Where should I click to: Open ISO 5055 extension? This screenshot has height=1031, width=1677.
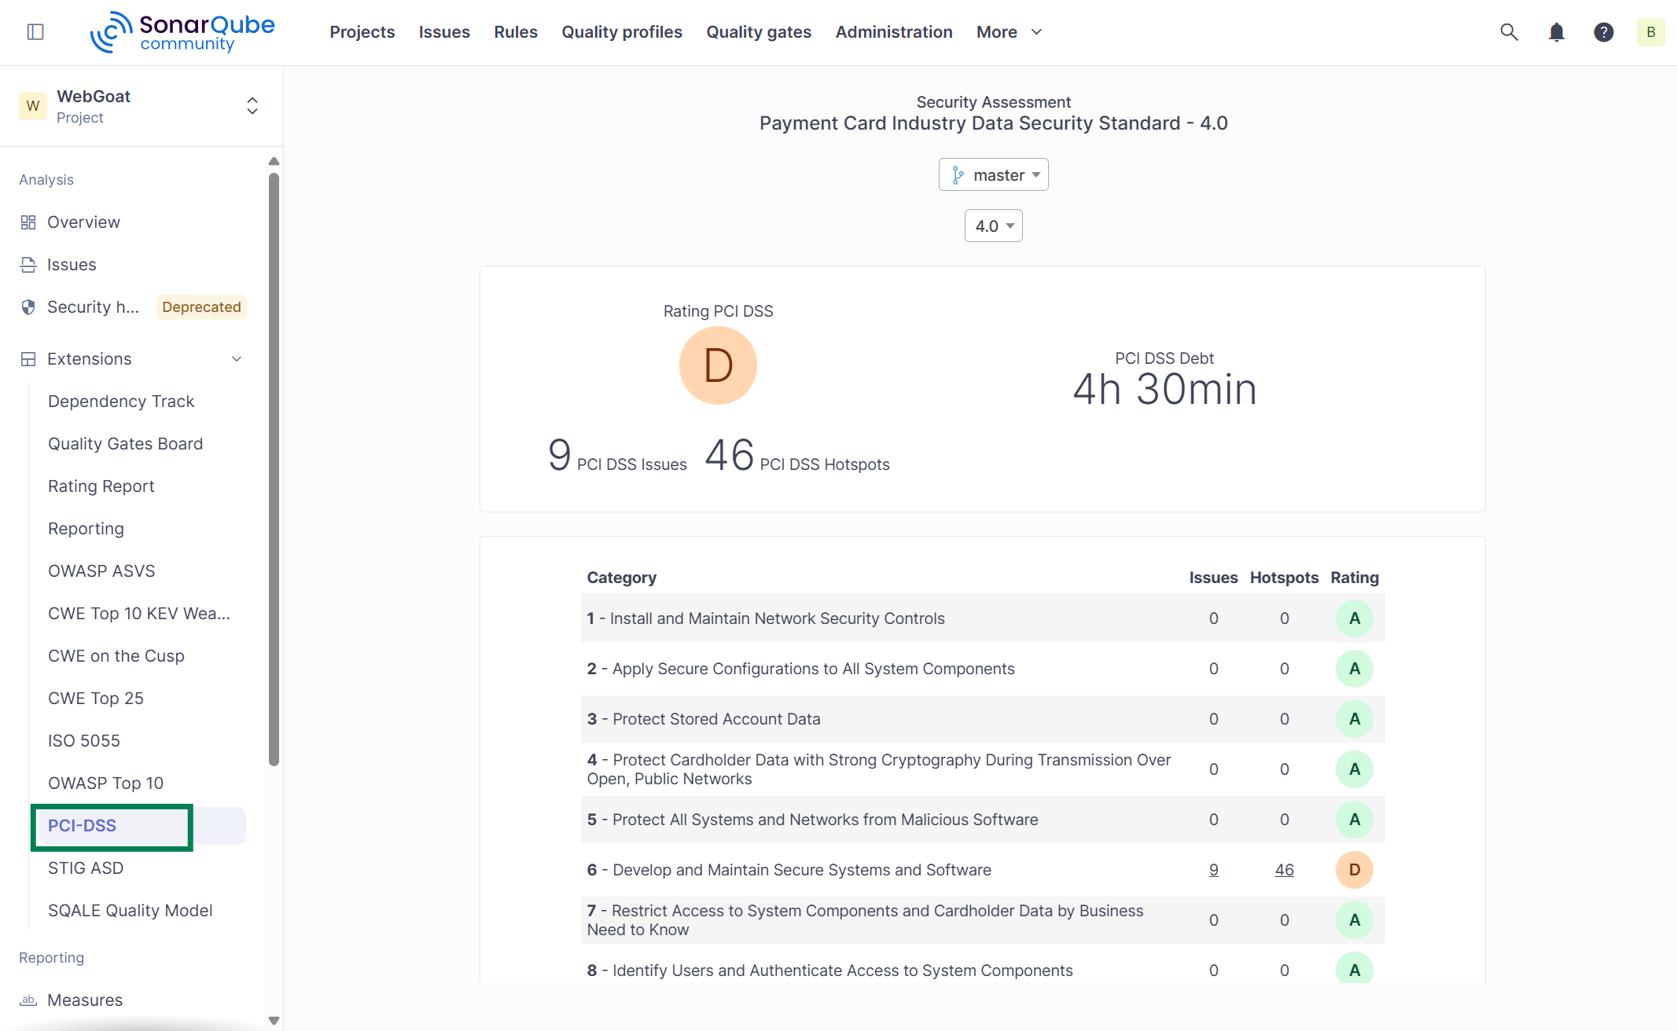pos(84,741)
